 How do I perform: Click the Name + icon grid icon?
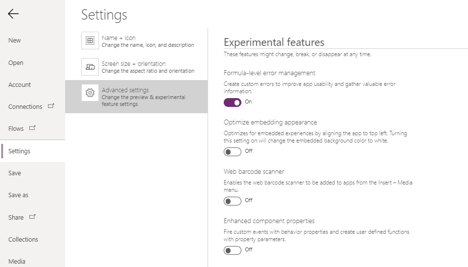[x=90, y=41]
